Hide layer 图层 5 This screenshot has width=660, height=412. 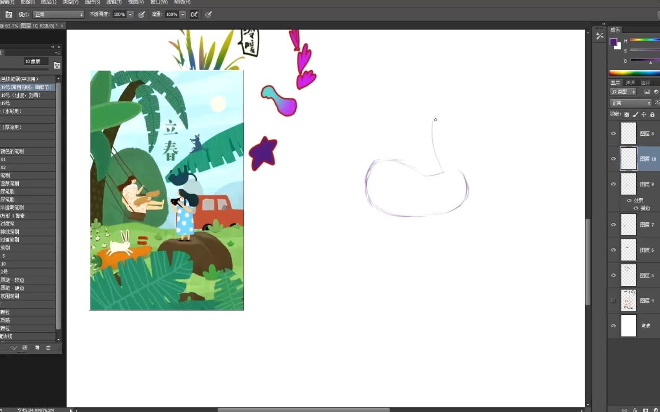(x=613, y=275)
